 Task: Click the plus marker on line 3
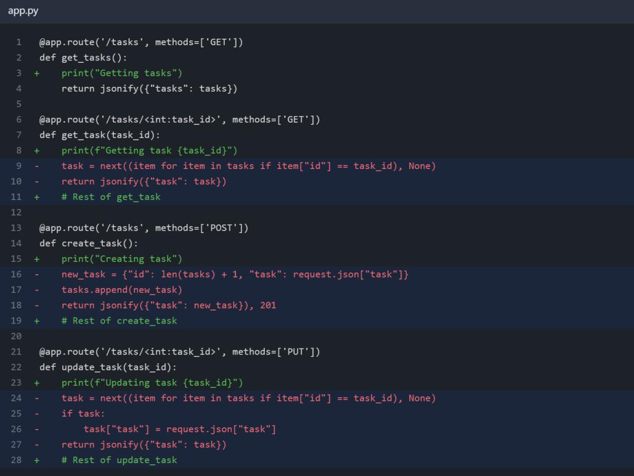(36, 73)
